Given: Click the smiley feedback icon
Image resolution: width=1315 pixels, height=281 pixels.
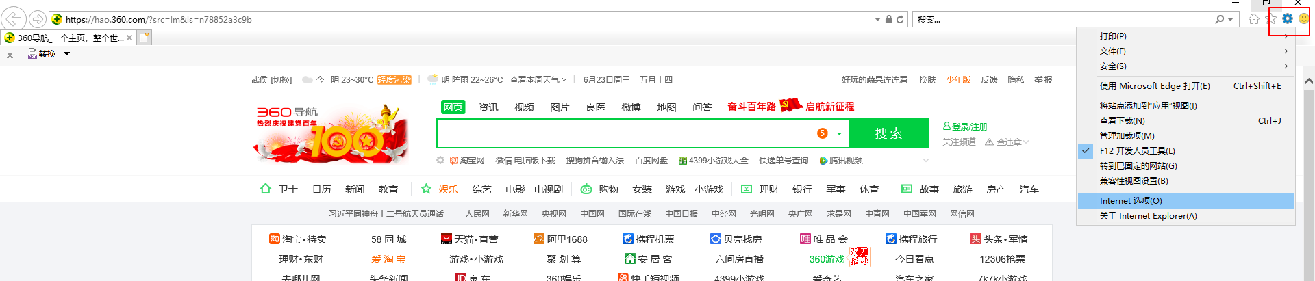Looking at the screenshot, I should coord(1304,19).
